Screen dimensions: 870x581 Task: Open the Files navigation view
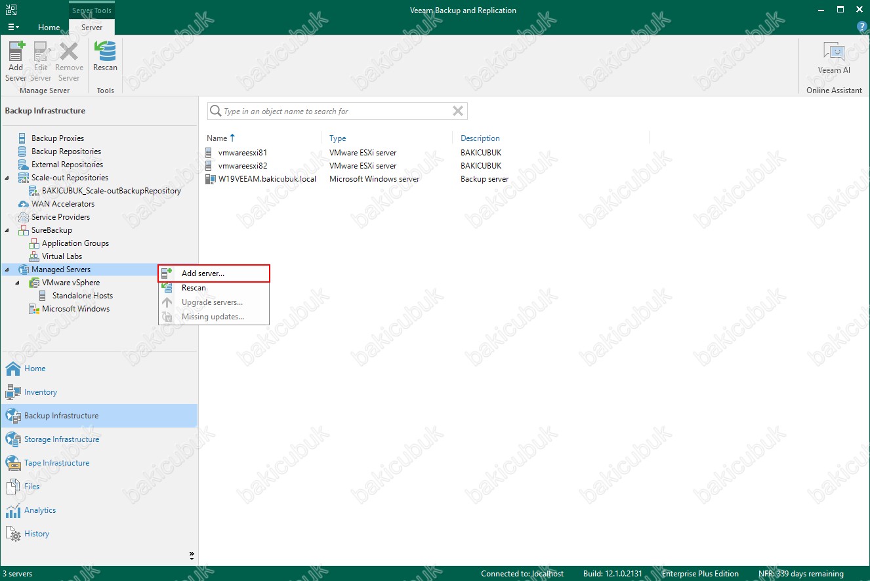pyautogui.click(x=99, y=487)
